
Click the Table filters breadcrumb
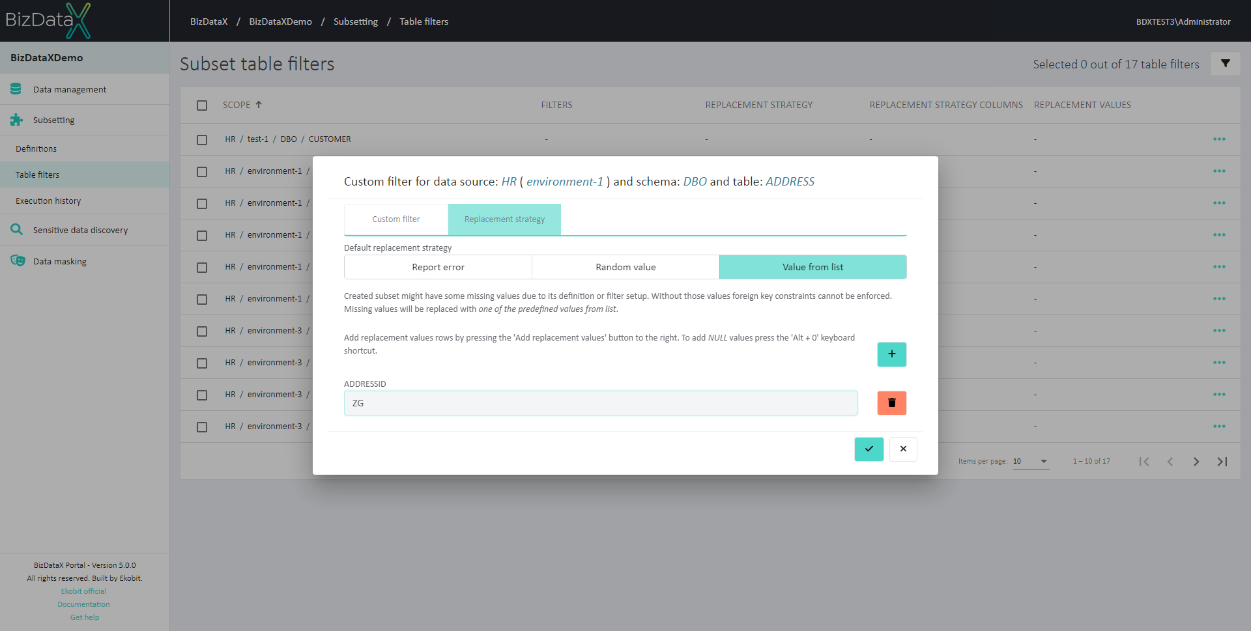[424, 21]
